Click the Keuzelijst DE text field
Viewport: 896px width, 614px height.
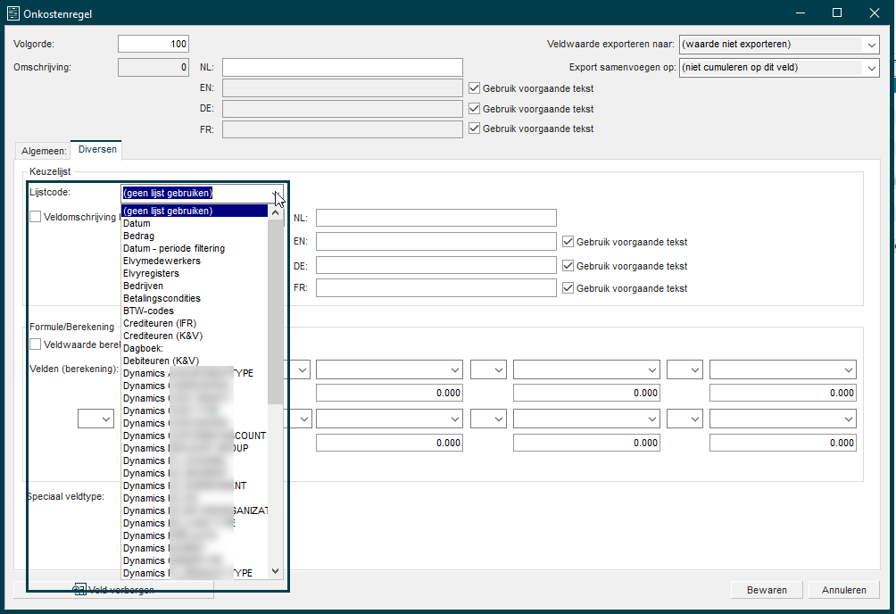click(x=436, y=265)
